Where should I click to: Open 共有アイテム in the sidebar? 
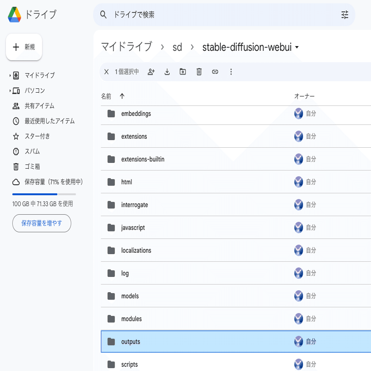[39, 106]
